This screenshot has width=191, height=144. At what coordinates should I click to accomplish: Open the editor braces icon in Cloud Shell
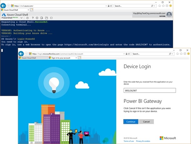pyautogui.click(x=51, y=18)
